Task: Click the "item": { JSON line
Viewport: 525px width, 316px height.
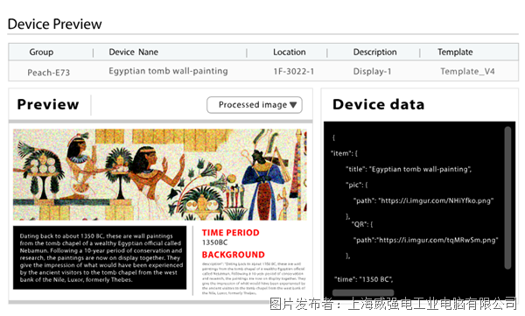Action: 344,153
